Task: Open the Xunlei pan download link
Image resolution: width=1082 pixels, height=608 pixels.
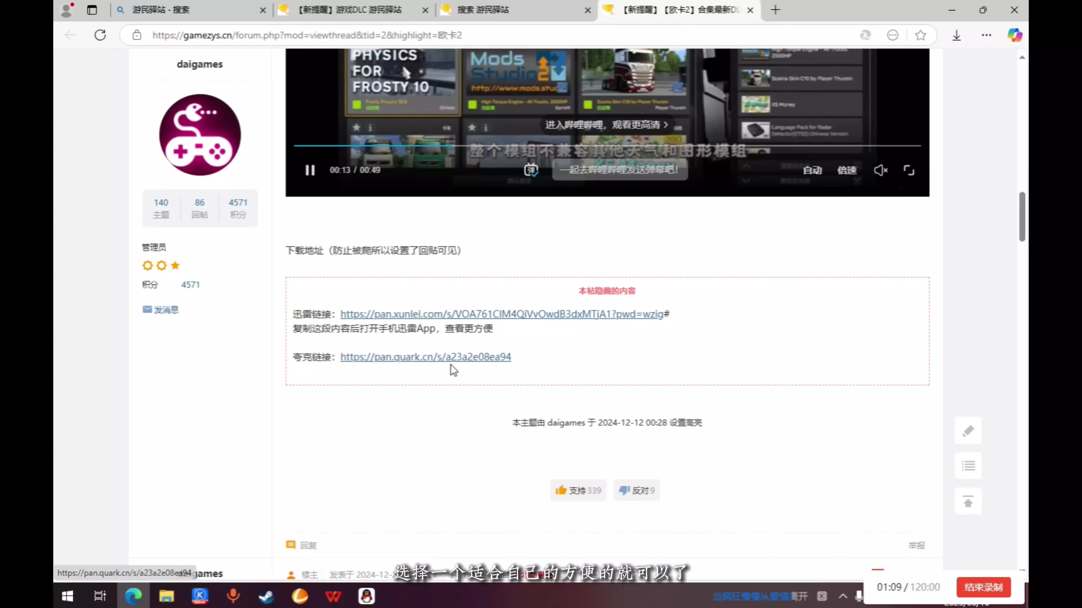Action: [x=502, y=314]
